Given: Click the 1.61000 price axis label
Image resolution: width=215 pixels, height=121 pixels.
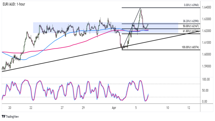Looking at the screenshot, I should (x=207, y=43).
